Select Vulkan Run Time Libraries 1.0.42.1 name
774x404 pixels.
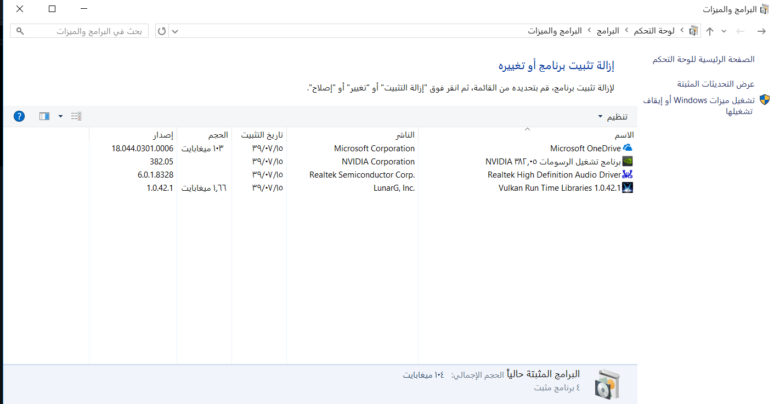560,187
